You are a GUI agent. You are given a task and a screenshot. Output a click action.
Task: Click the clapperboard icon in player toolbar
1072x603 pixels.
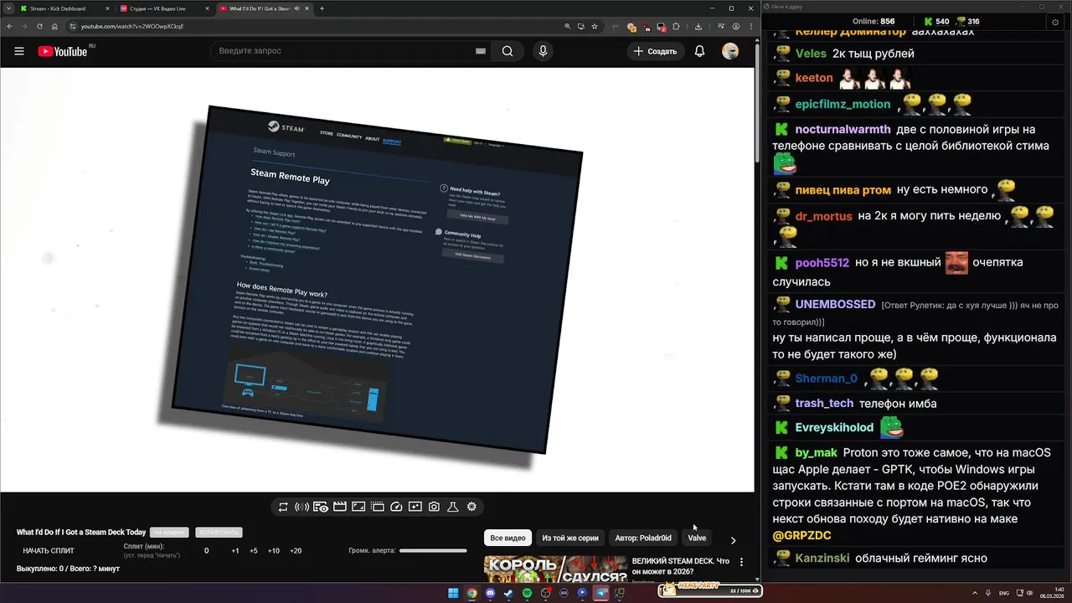tap(340, 507)
